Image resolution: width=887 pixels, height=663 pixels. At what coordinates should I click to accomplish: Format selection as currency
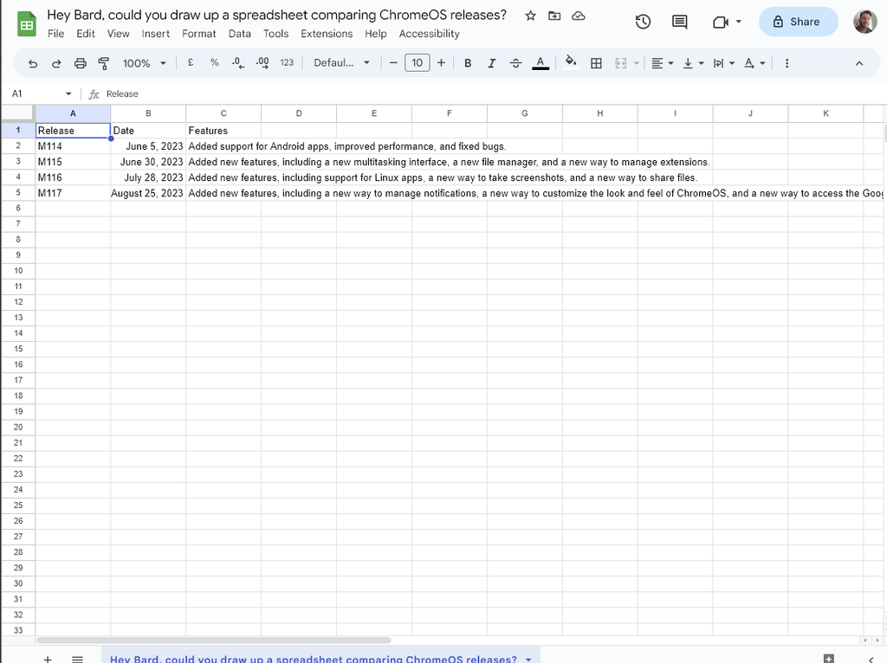pyautogui.click(x=190, y=62)
